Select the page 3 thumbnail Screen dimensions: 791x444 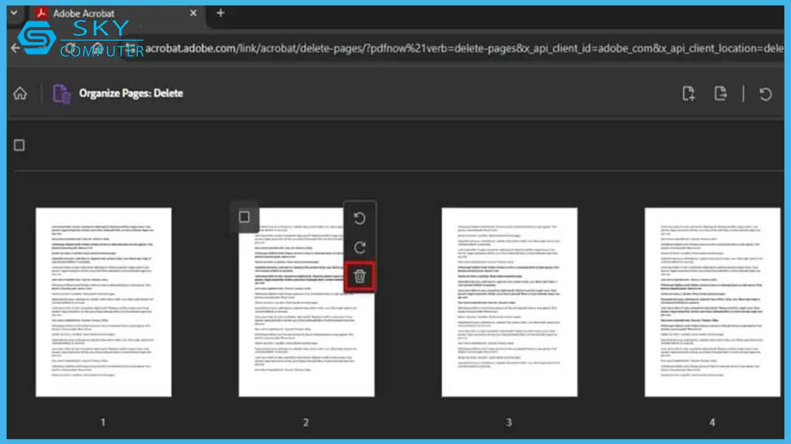(509, 302)
